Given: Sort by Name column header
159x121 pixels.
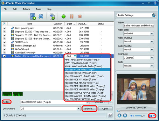Looking at the screenshot, I should pos(30,24).
